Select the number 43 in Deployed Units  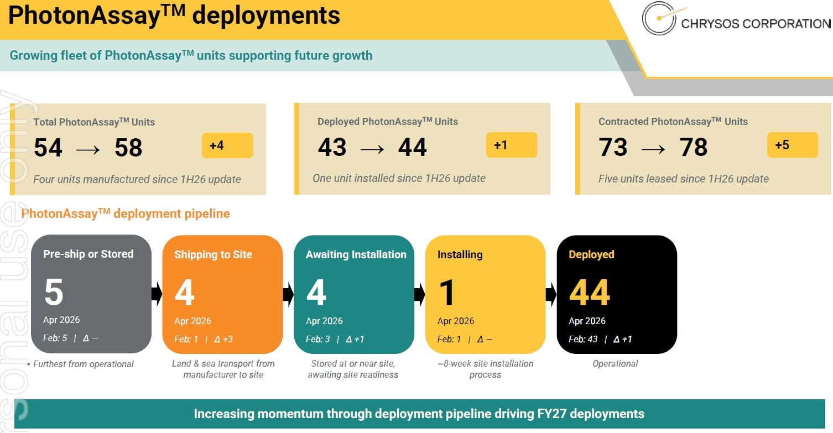click(332, 148)
